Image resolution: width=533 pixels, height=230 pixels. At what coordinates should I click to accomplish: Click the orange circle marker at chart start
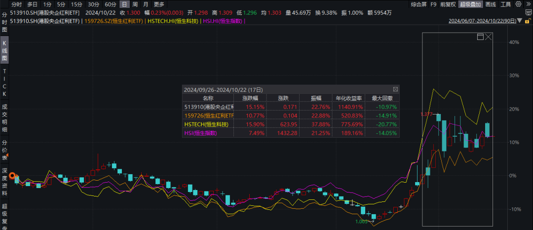coord(15,176)
